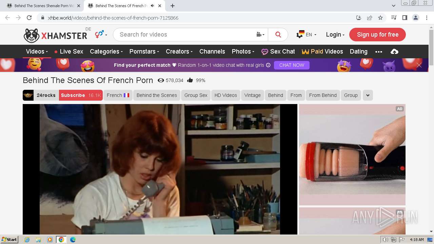
Task: Click the sidebar advertisement image
Action: click(352, 155)
